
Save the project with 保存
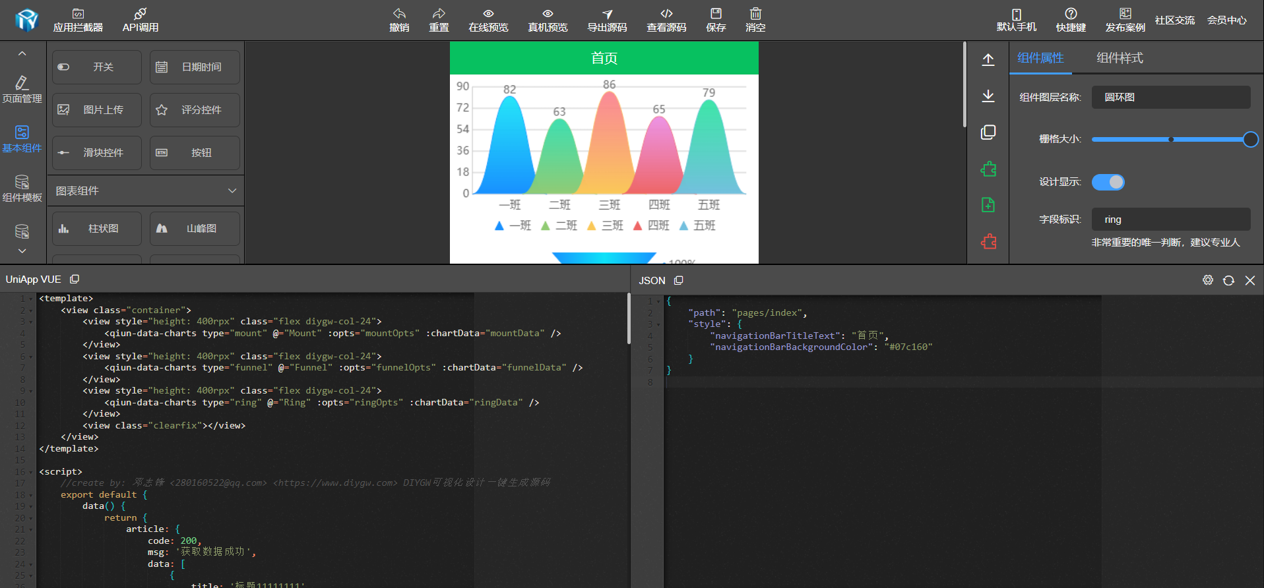(x=716, y=20)
